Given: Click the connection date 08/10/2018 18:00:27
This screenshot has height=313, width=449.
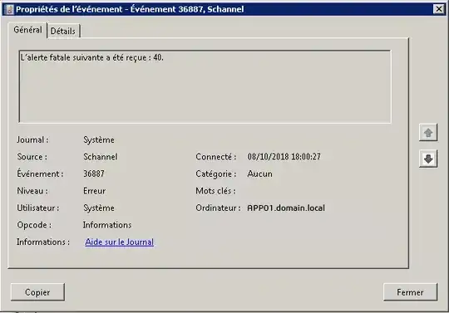Looking at the screenshot, I should (x=284, y=157).
